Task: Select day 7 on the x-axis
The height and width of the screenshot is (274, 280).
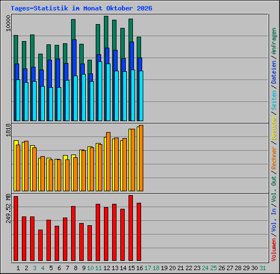Action: coord(67,268)
